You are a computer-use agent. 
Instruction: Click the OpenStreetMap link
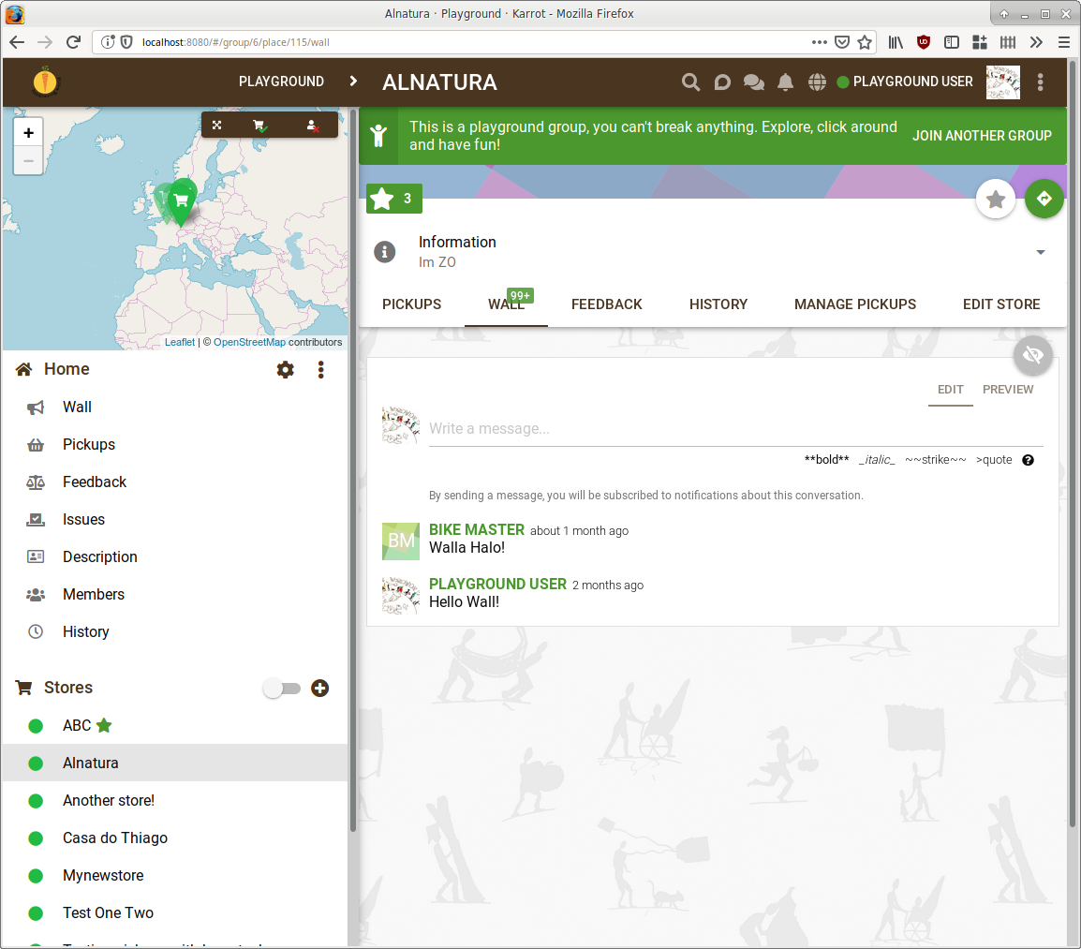tap(249, 342)
